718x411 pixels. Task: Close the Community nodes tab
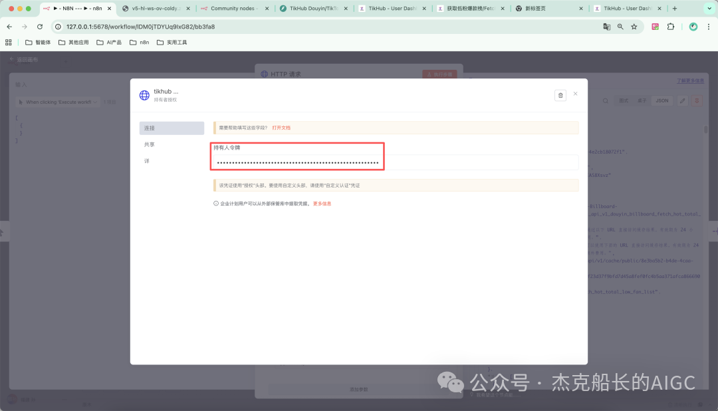[x=267, y=8]
